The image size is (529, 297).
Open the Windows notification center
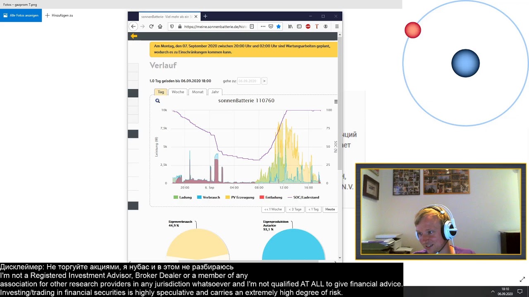[x=520, y=291]
